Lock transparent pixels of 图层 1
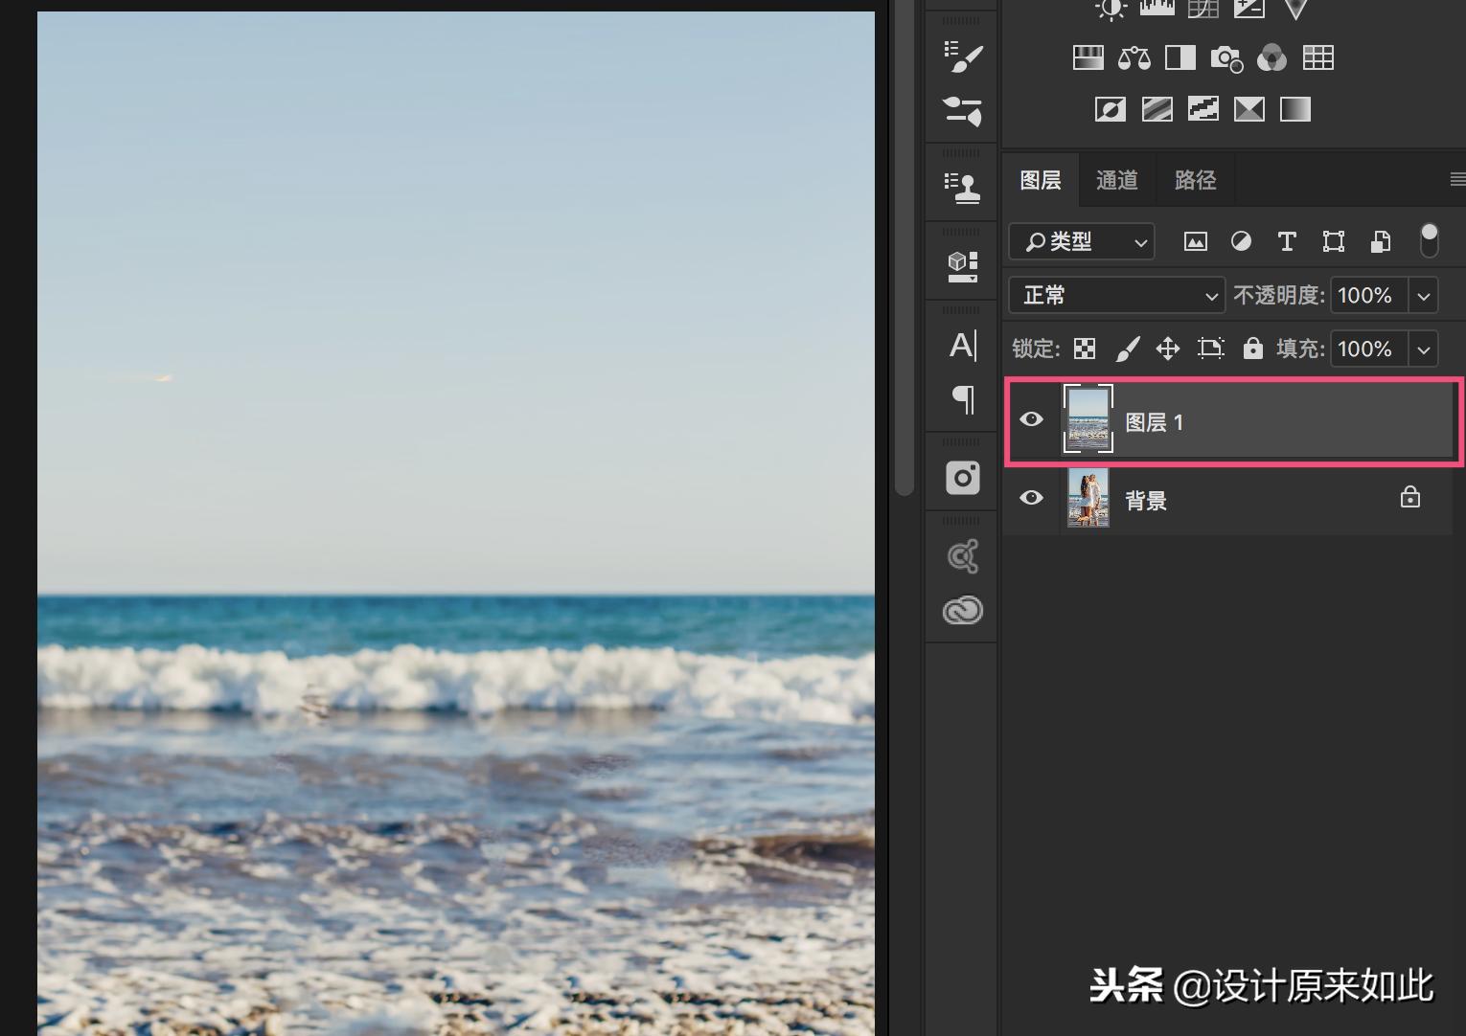1466x1036 pixels. [x=1085, y=349]
